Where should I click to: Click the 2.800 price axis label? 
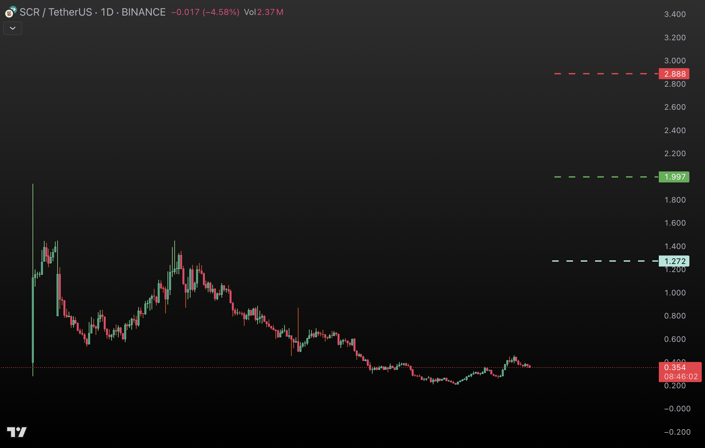click(x=675, y=84)
